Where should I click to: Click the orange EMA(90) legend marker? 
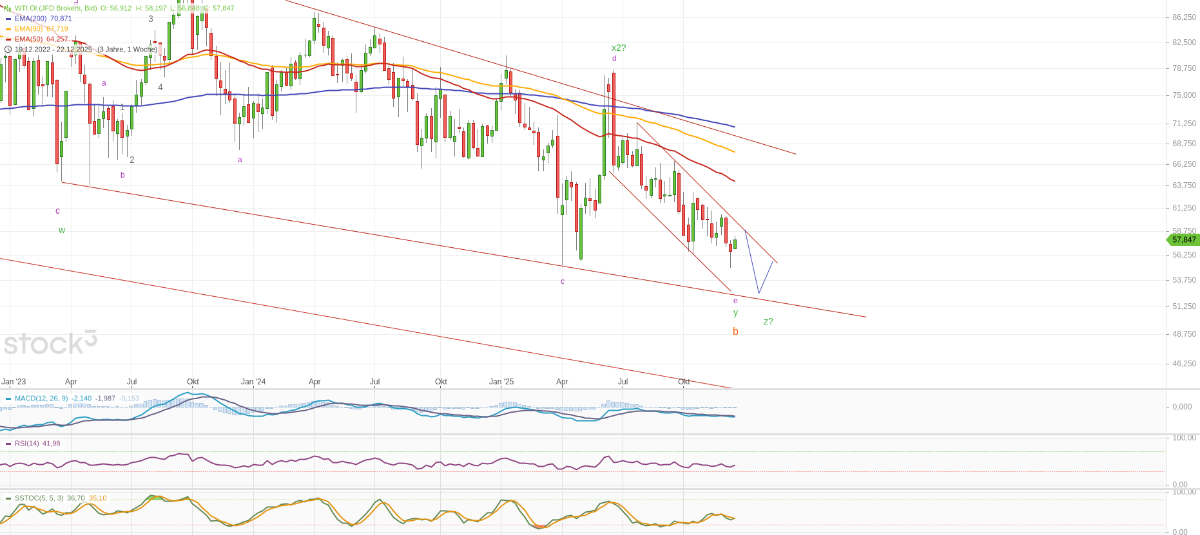(x=8, y=29)
